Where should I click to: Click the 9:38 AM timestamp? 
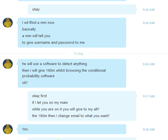pos(149,129)
